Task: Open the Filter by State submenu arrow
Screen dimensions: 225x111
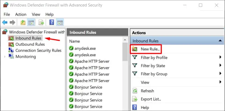Action: 220,66
